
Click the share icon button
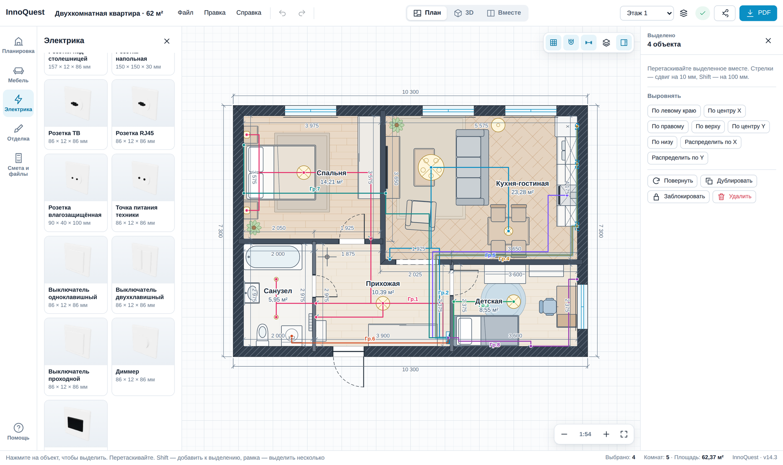click(725, 13)
